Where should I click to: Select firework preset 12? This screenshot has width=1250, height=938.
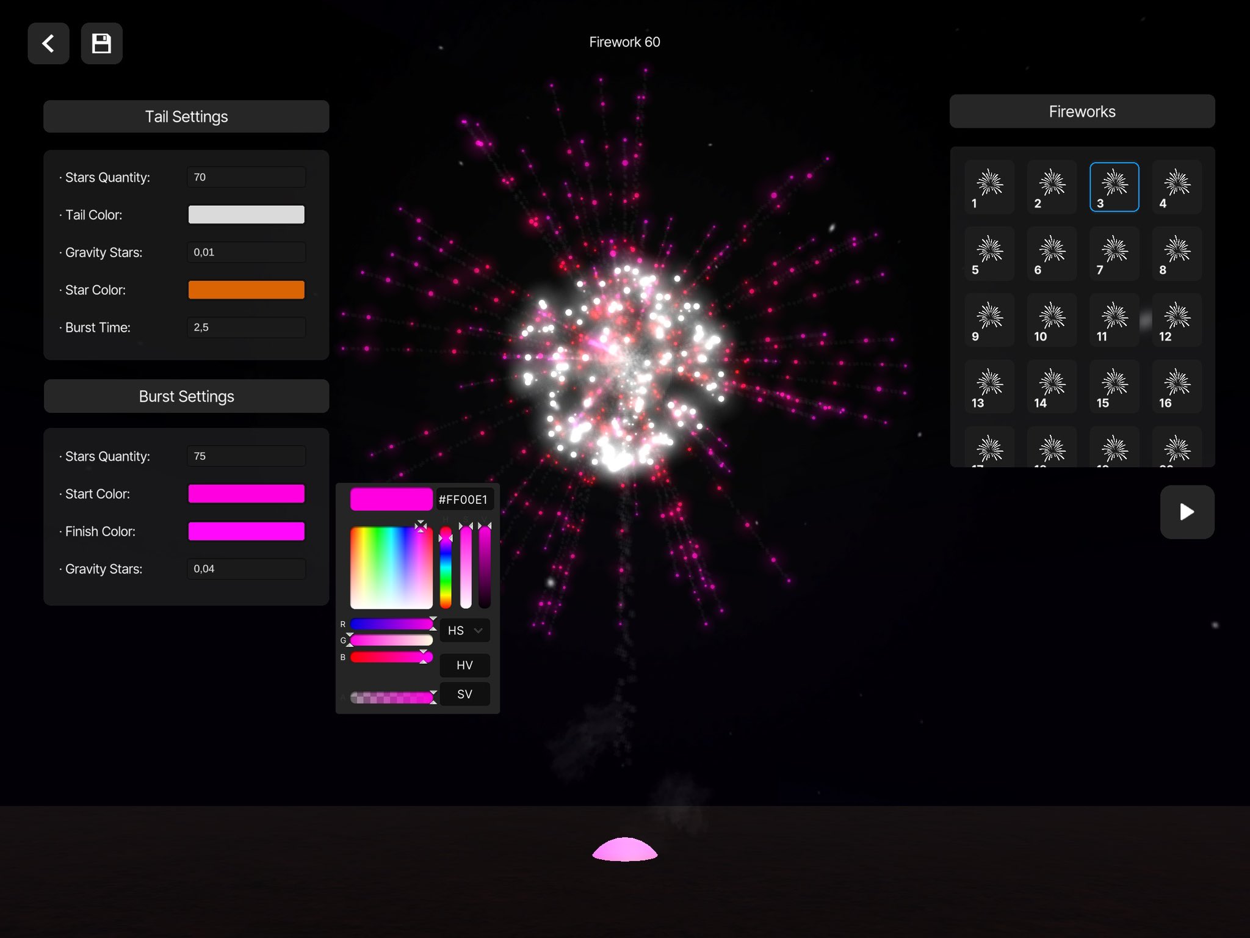pyautogui.click(x=1176, y=318)
